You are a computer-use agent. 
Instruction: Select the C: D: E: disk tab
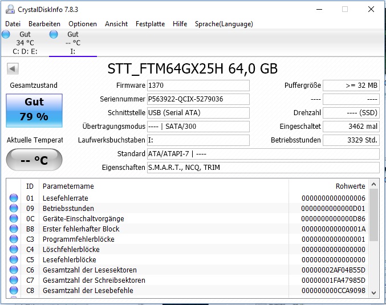(25, 43)
